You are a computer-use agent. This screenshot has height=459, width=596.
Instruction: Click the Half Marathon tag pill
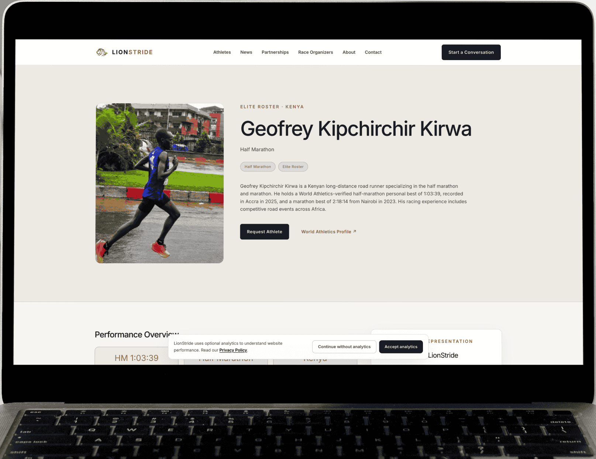(258, 167)
